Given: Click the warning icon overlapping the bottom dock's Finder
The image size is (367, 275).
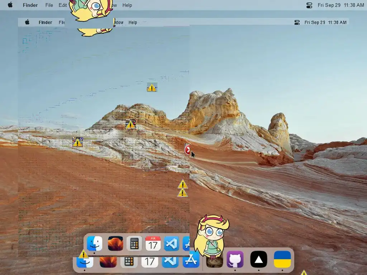Looking at the screenshot, I should (83, 254).
